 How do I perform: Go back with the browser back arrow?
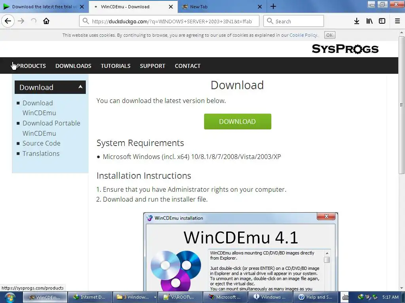coord(8,21)
